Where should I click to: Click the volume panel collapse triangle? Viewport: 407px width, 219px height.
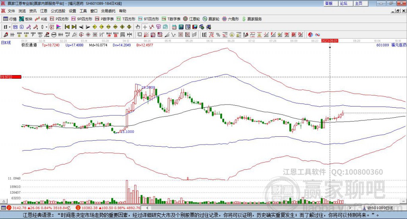click(x=4, y=202)
